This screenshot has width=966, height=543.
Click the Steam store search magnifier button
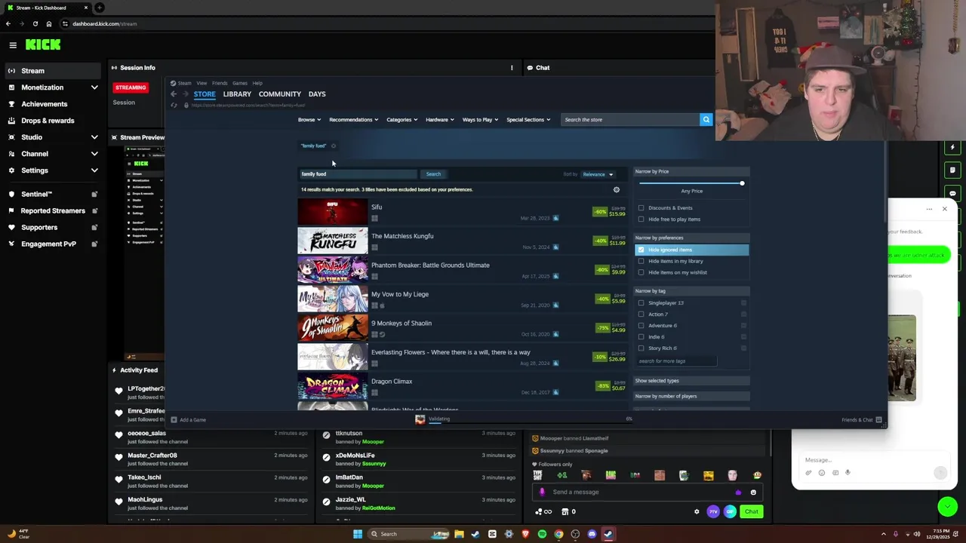click(x=706, y=119)
